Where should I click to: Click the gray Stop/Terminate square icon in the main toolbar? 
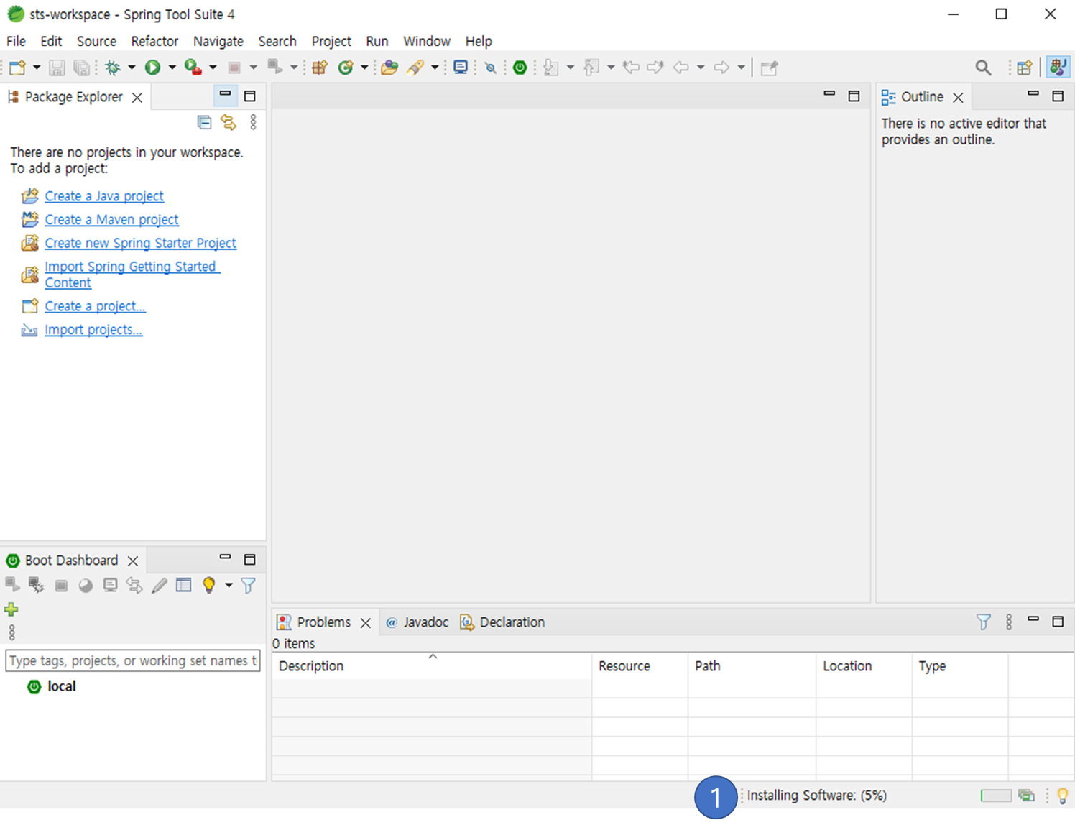[x=234, y=68]
